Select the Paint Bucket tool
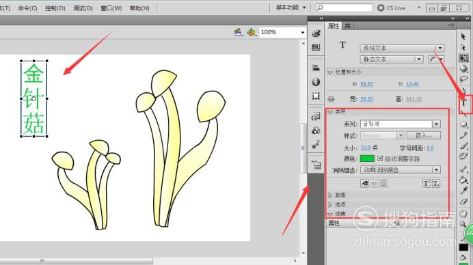473x265 pixels. tap(463, 180)
